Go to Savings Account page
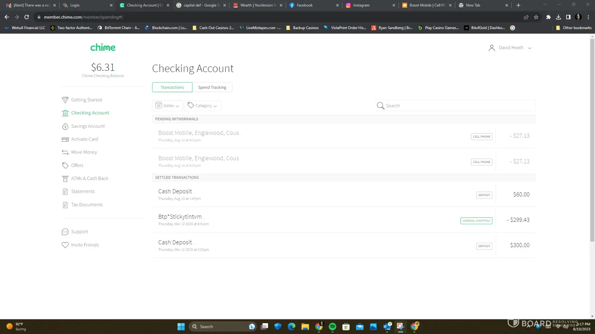This screenshot has height=334, width=595. [88, 126]
